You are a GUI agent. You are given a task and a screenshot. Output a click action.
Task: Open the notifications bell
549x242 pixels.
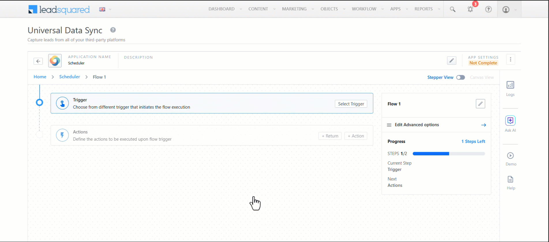tap(470, 9)
